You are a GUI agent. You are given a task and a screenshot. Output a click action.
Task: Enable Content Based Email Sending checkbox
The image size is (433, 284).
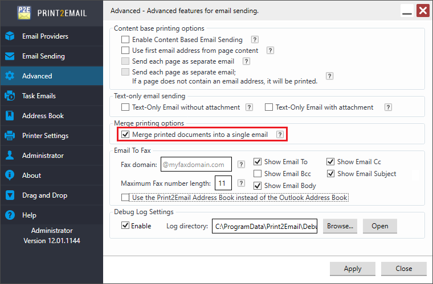click(x=125, y=40)
